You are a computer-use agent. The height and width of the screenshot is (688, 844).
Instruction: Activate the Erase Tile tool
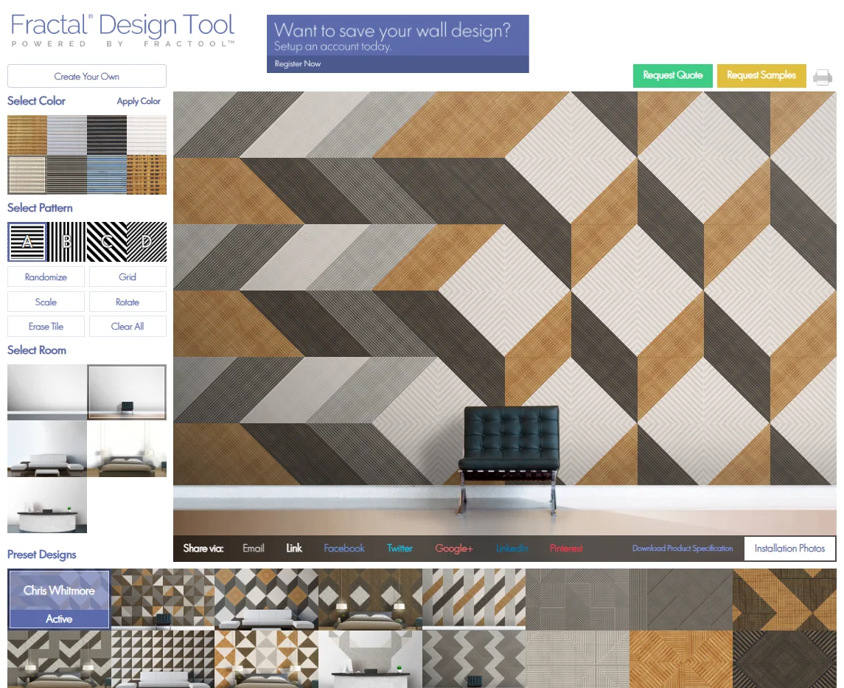coord(46,326)
